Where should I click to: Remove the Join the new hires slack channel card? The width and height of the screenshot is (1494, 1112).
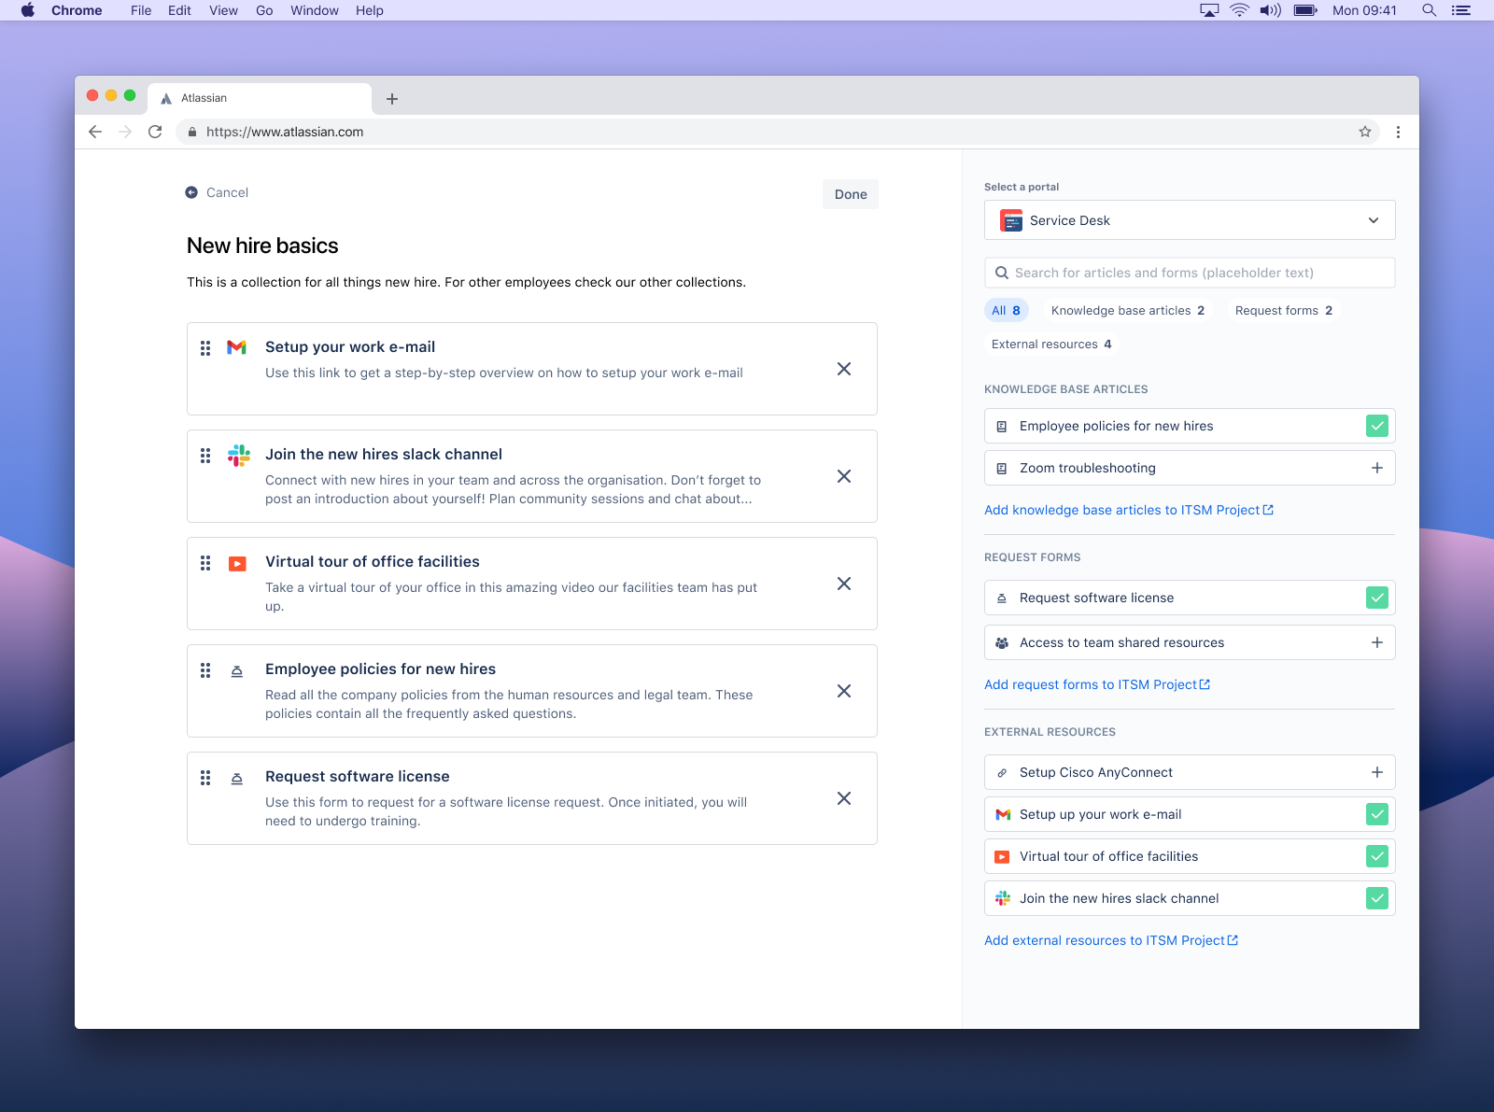tap(844, 476)
